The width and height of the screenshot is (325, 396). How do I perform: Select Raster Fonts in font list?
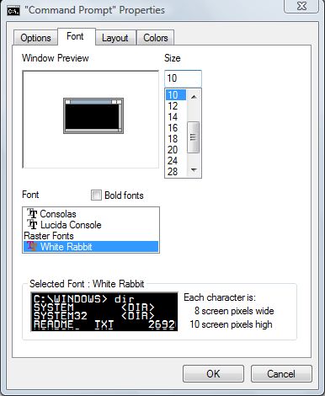(x=49, y=236)
